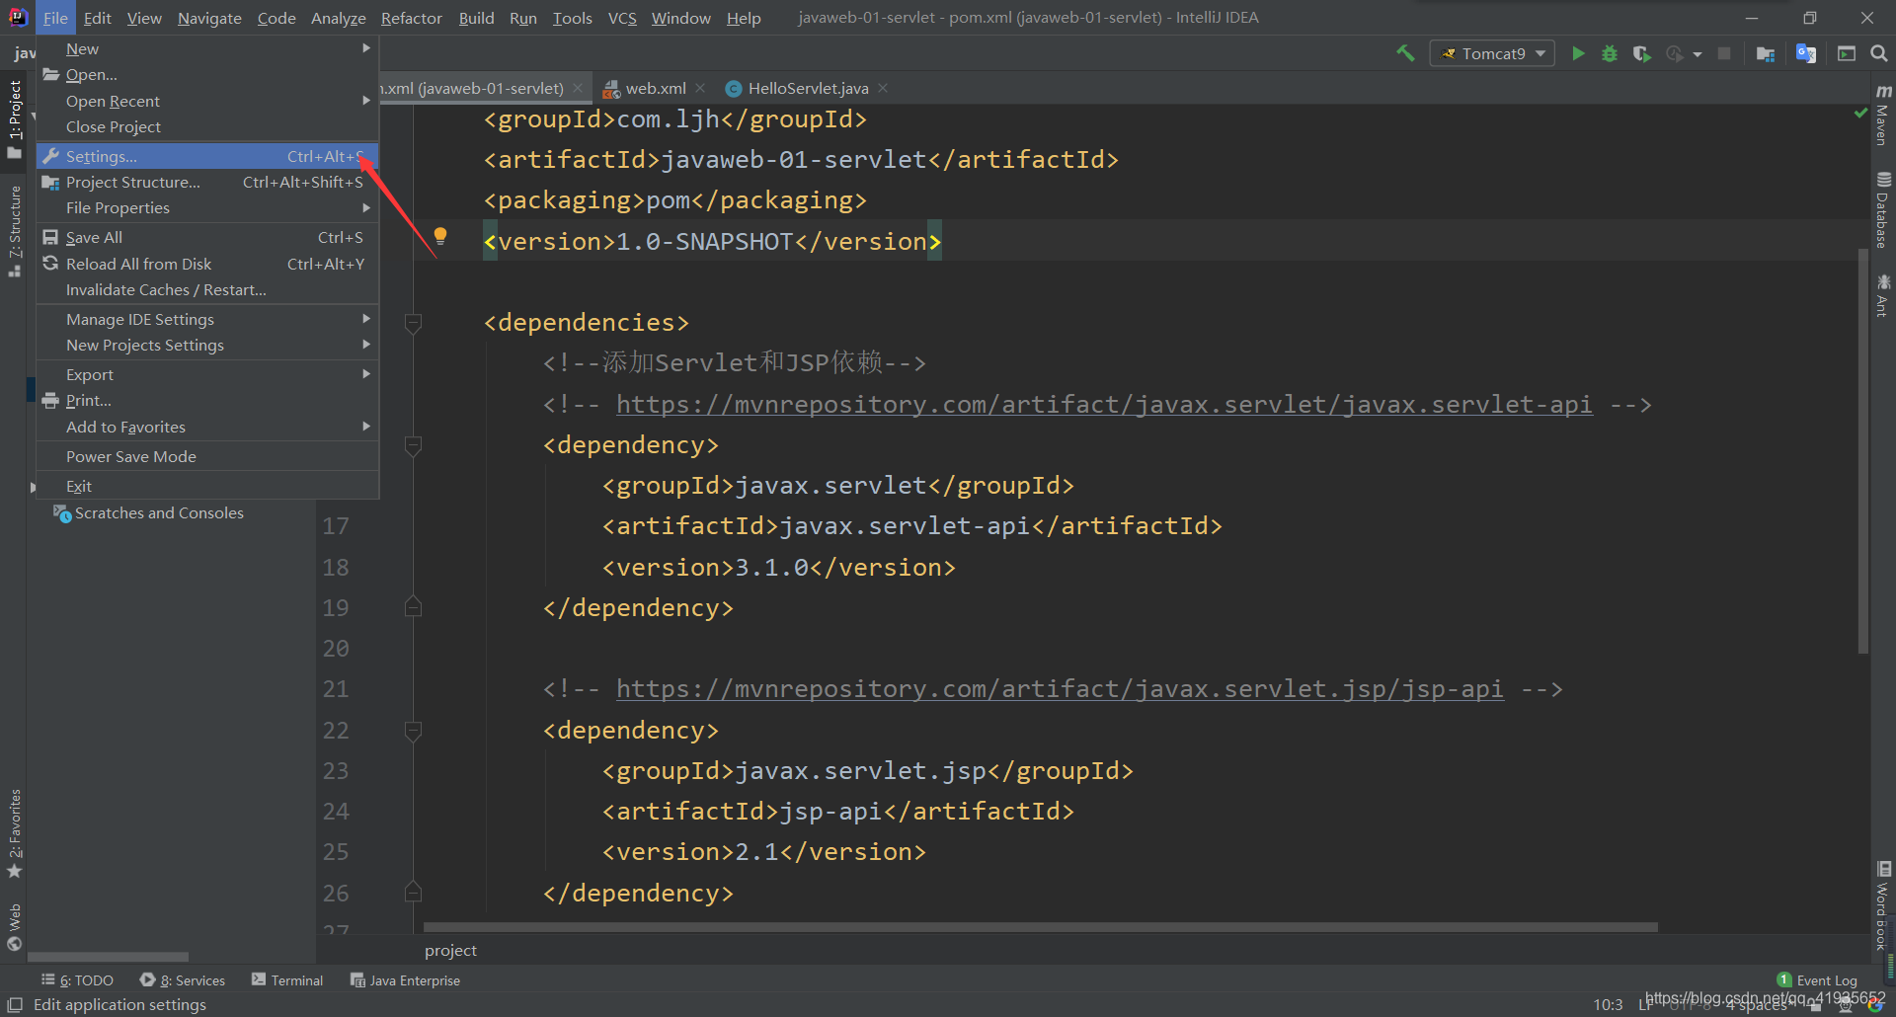Open the Ant tool window
The image size is (1896, 1017).
point(1883,295)
